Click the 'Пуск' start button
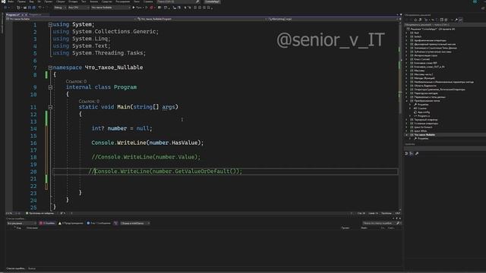 click(x=137, y=8)
